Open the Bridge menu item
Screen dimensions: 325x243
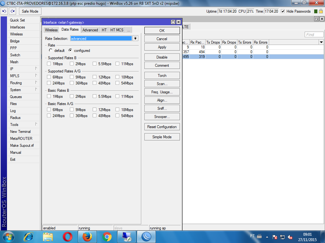pos(23,41)
